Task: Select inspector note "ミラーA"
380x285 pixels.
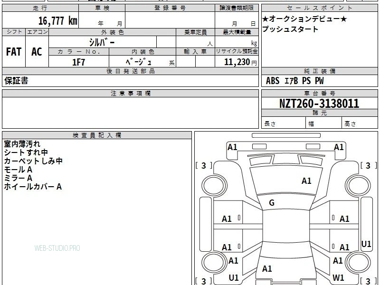Action: coord(18,178)
